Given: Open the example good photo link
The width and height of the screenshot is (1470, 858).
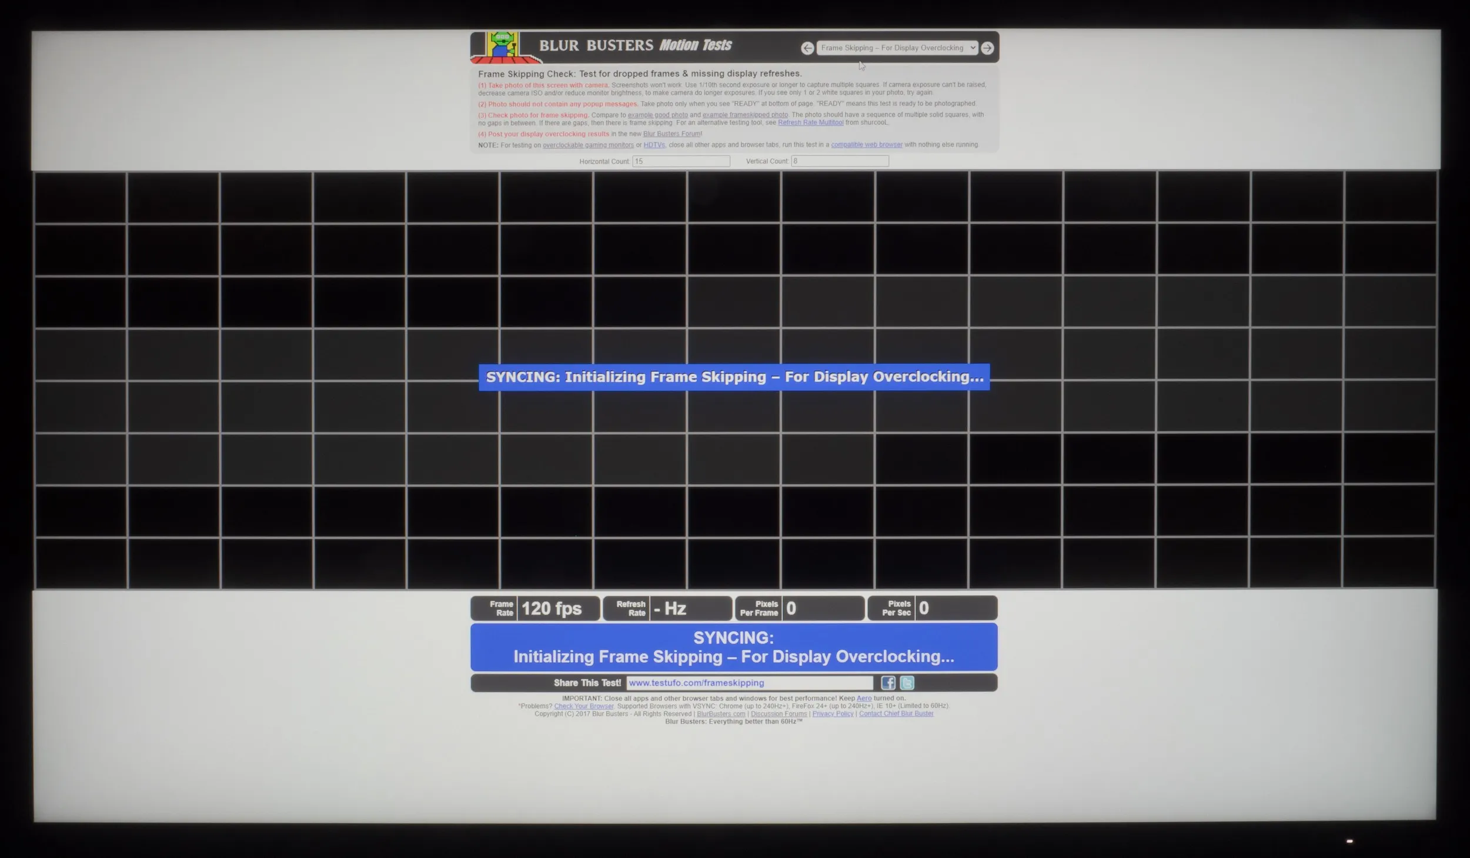Looking at the screenshot, I should click(657, 115).
